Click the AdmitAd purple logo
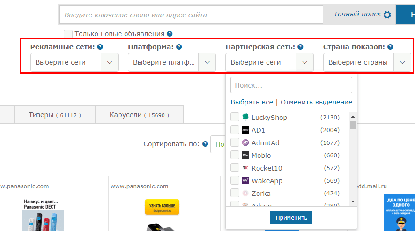415x231 pixels. coord(245,142)
